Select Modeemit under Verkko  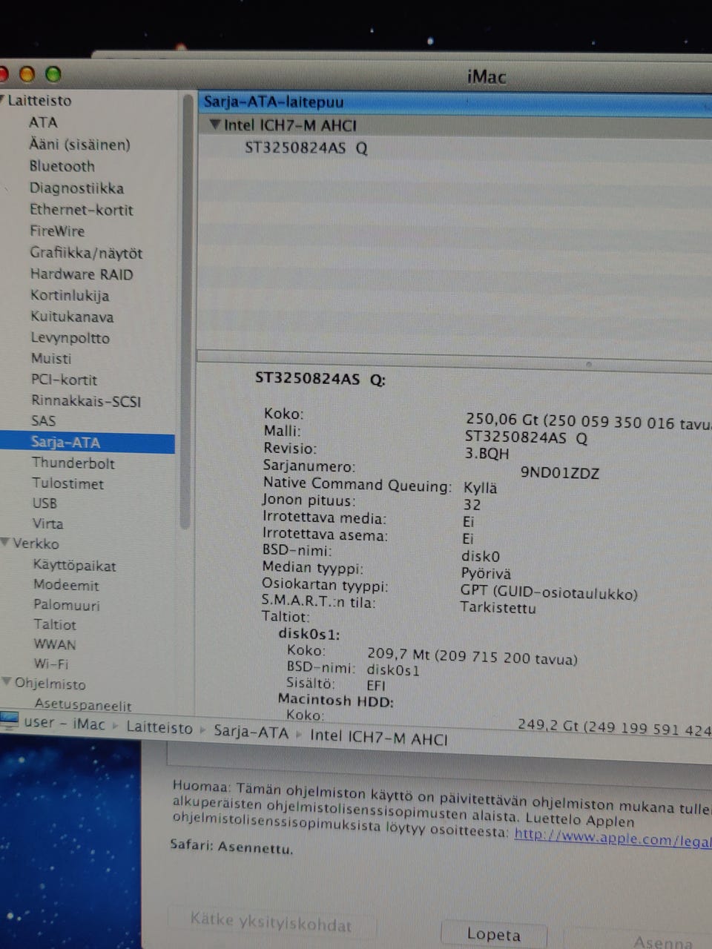66,585
